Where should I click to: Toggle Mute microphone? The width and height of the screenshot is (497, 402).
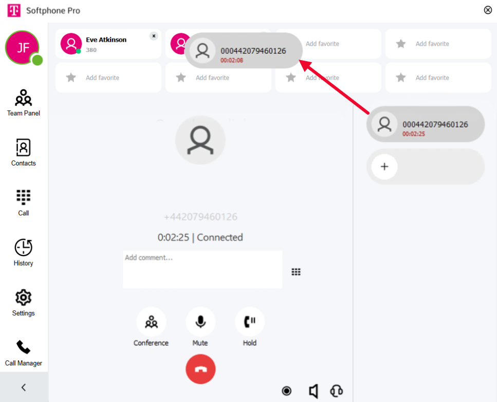pyautogui.click(x=200, y=326)
